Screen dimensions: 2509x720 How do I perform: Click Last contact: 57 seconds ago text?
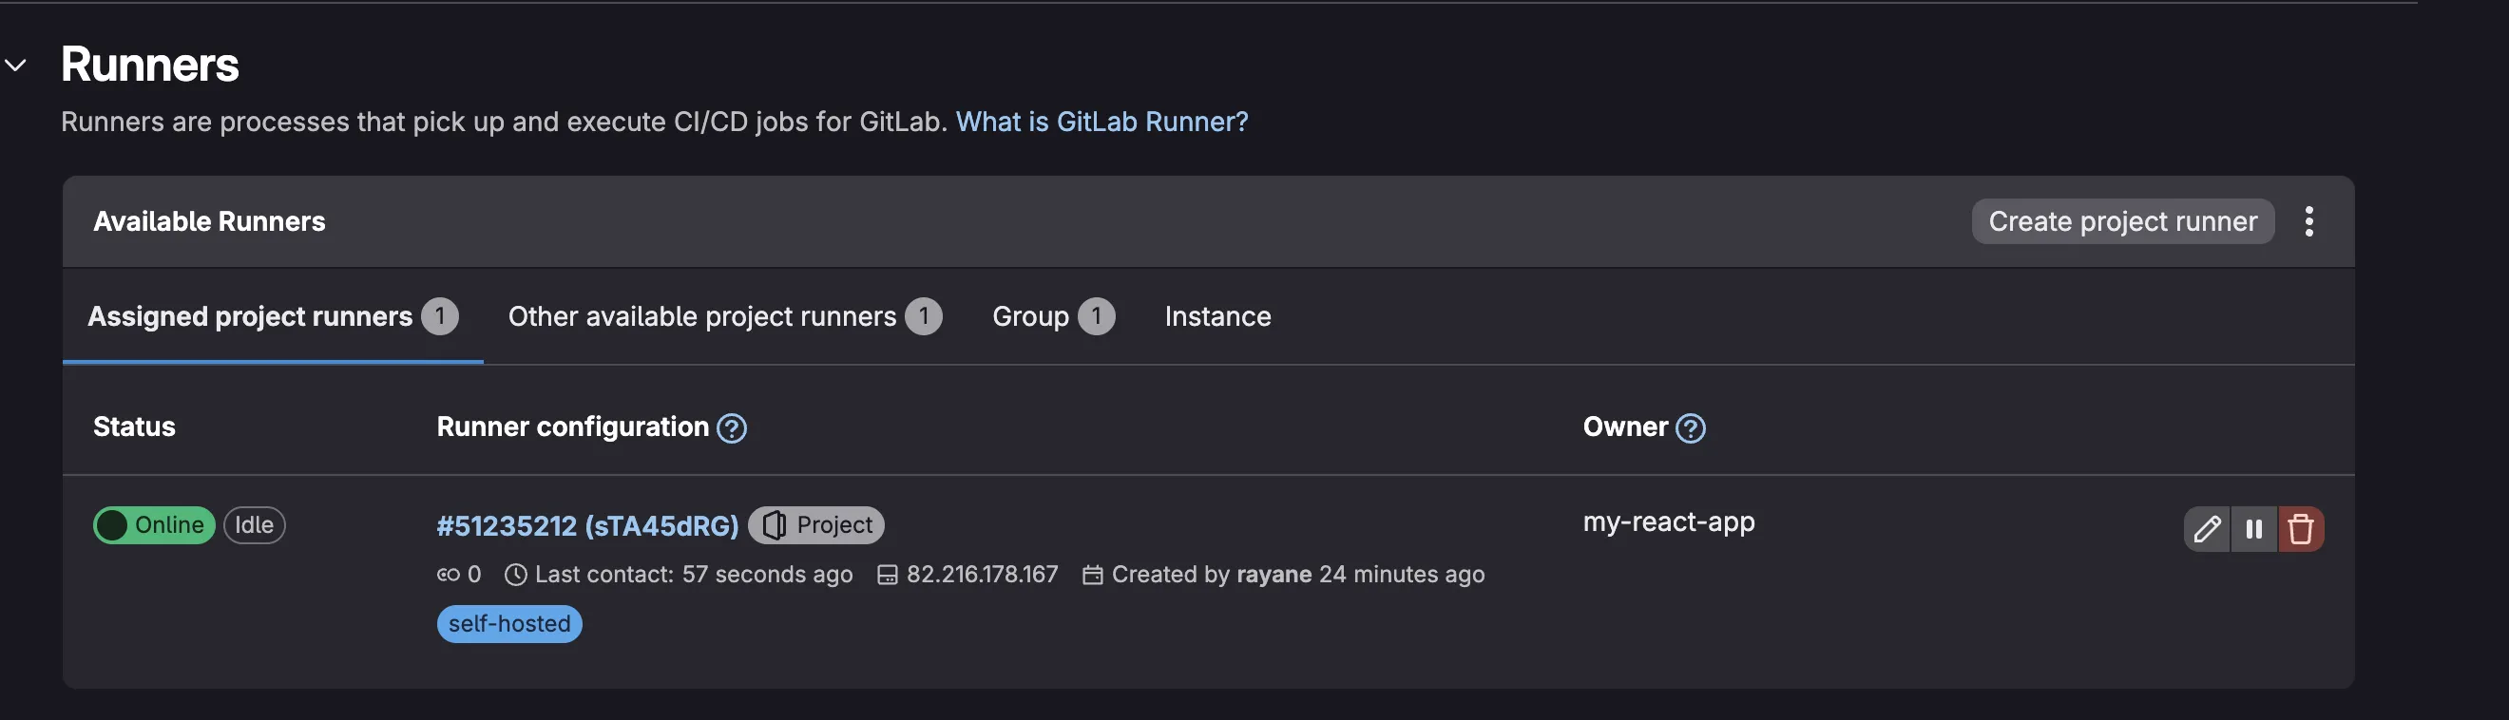(x=694, y=574)
